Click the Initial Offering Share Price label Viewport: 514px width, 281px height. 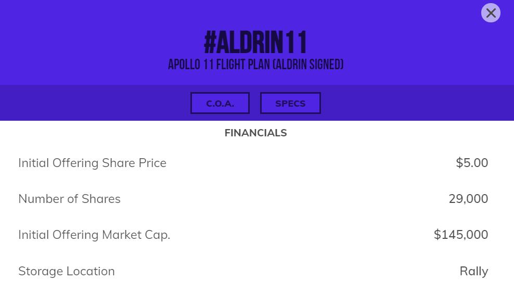(92, 163)
